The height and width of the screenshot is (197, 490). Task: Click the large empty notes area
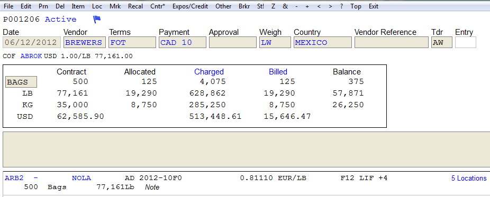click(246, 149)
